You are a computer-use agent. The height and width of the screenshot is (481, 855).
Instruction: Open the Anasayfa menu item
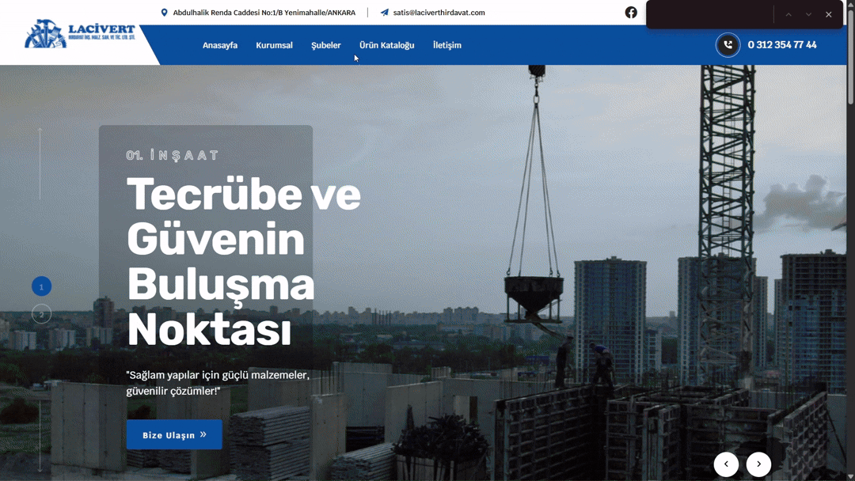(219, 45)
